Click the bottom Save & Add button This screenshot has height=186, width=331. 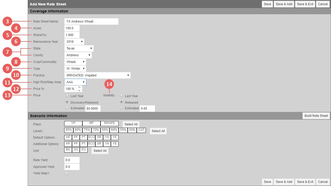coord(284,182)
